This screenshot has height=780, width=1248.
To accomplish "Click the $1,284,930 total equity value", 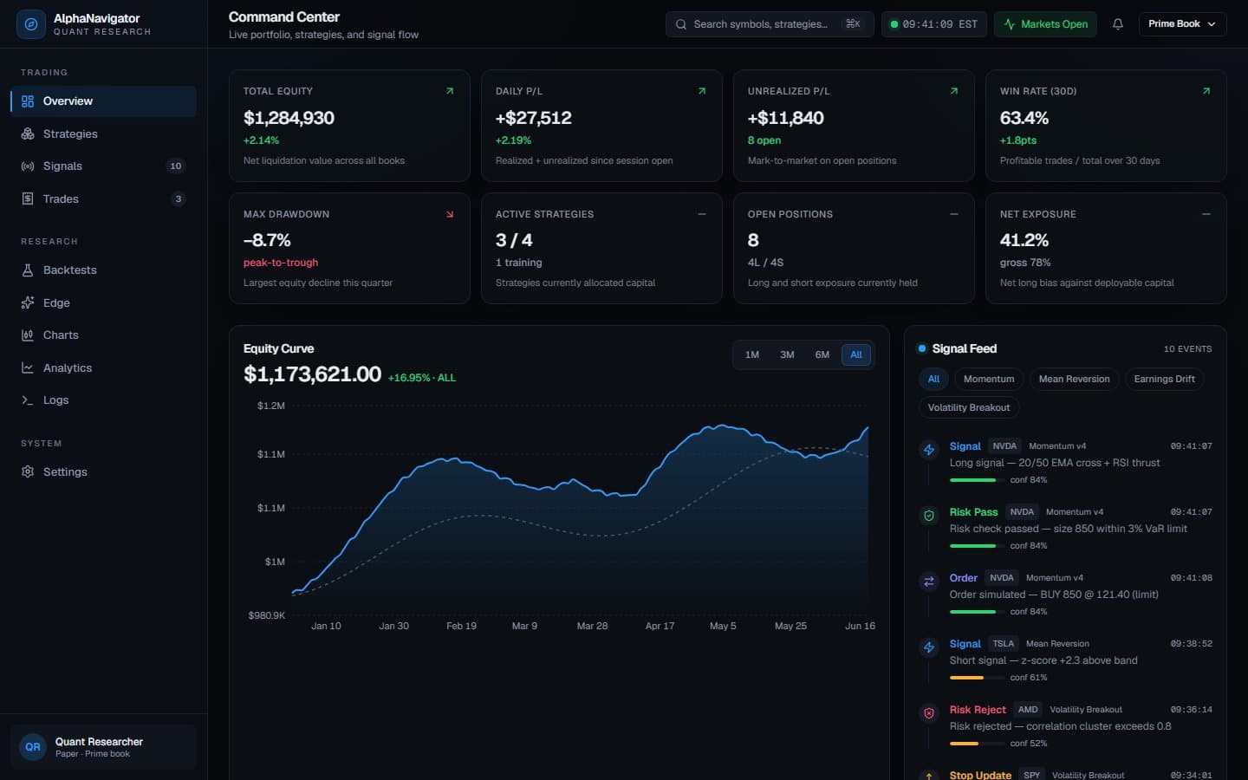I will tap(289, 118).
